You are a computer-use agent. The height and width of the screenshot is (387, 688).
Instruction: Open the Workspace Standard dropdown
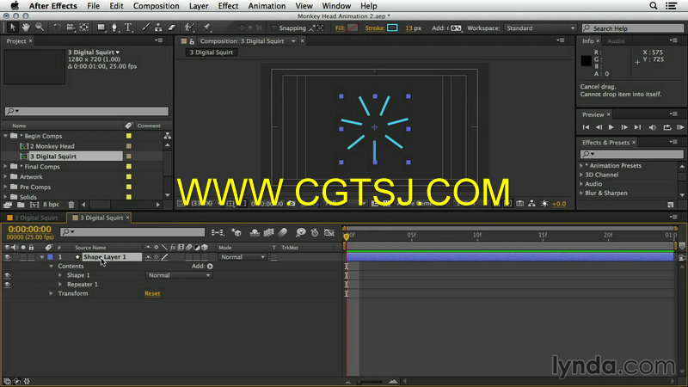[540, 28]
